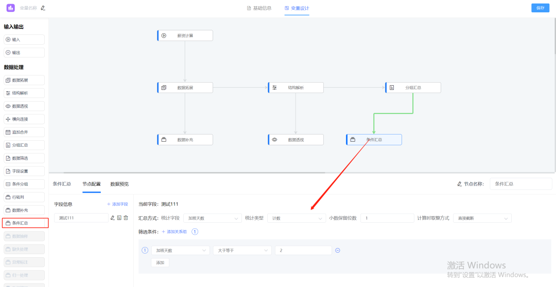Choose the 横向连接 tool in the sidebar

24,119
